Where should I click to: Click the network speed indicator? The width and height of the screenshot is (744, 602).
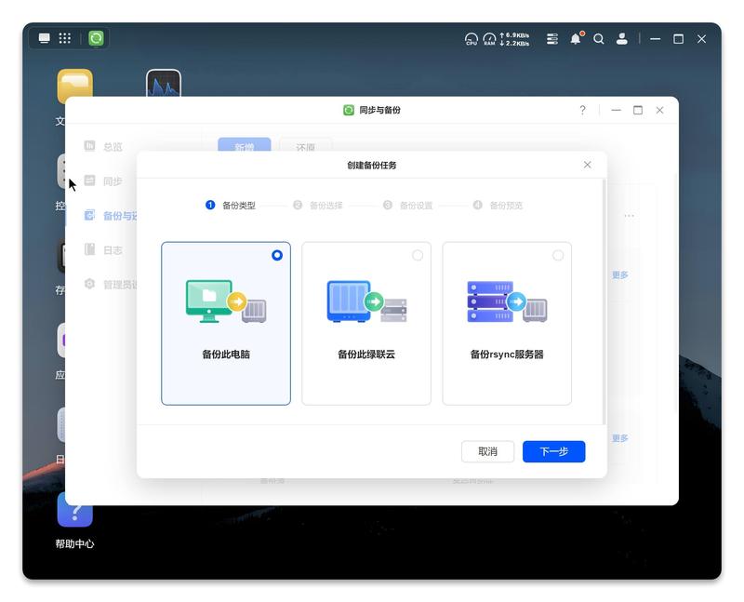click(x=515, y=39)
